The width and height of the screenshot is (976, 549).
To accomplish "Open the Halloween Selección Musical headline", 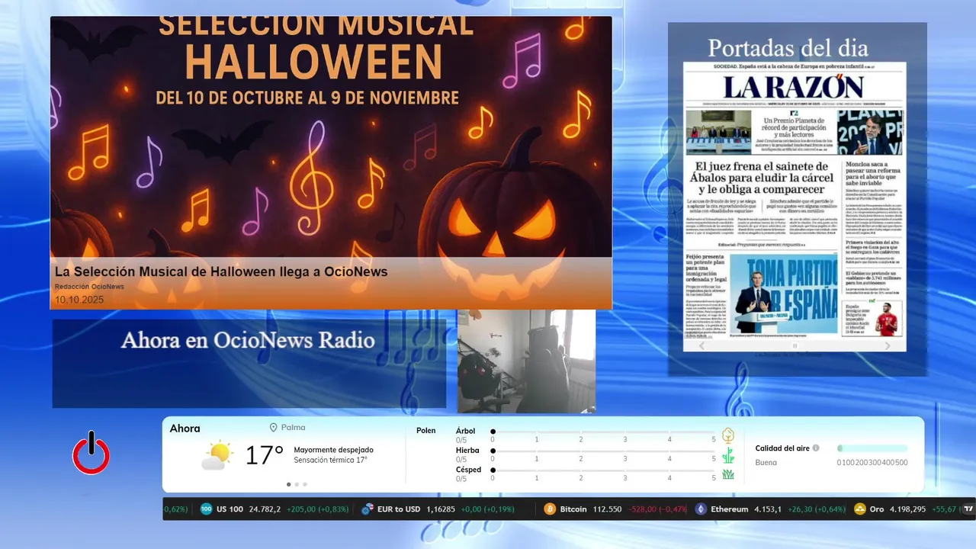I will tap(221, 271).
